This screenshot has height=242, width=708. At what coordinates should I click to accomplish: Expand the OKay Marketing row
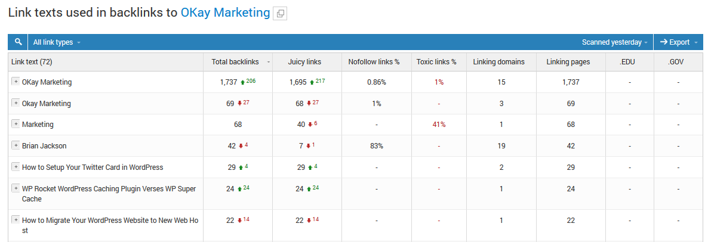(16, 82)
